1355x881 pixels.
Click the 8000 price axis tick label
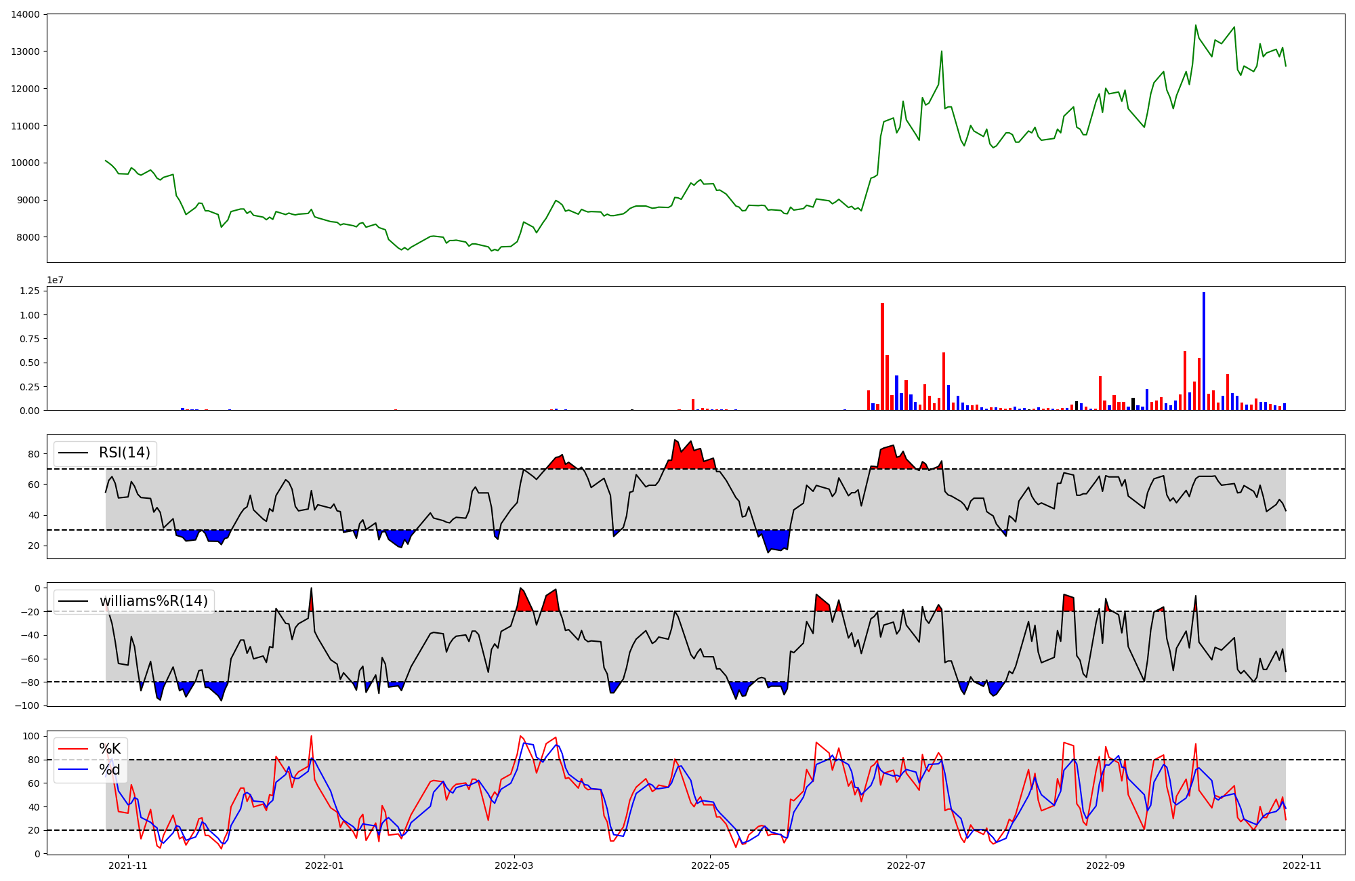(28, 237)
